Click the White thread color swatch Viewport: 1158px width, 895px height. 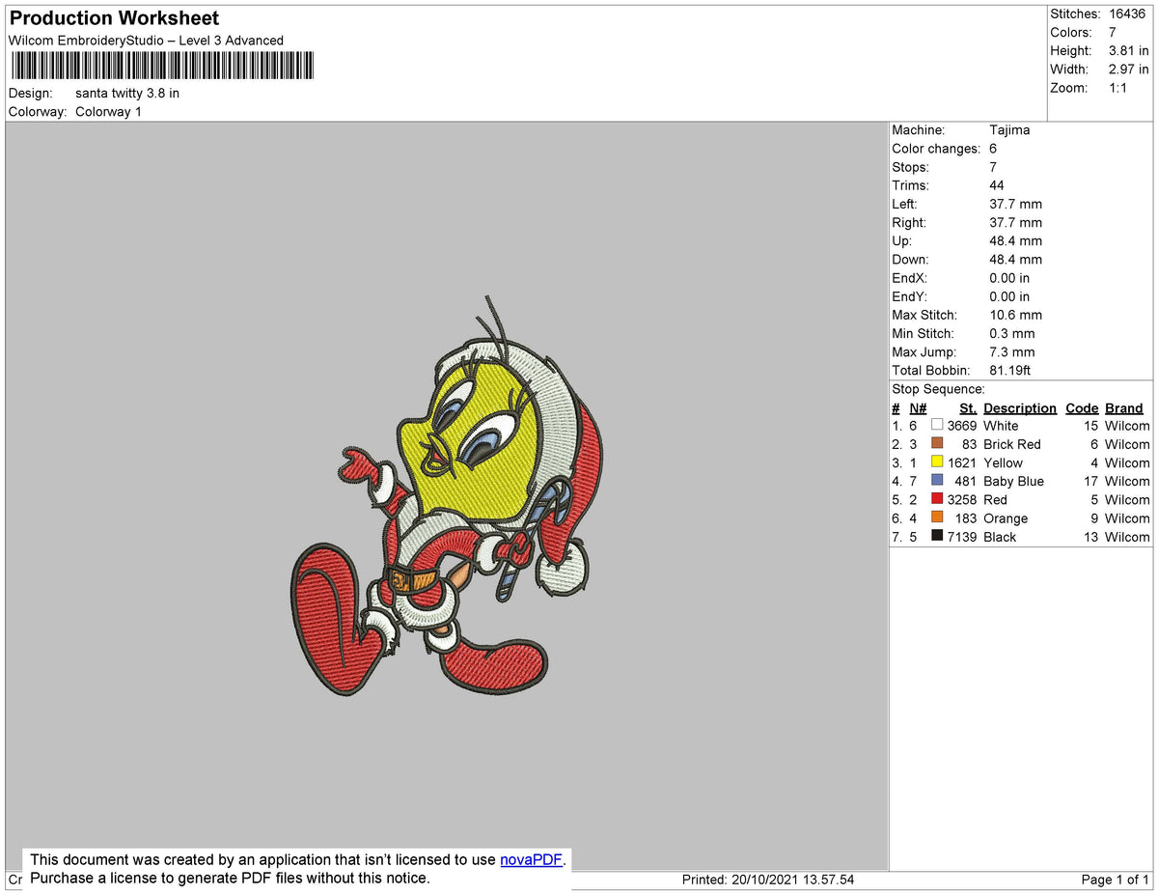(x=937, y=425)
